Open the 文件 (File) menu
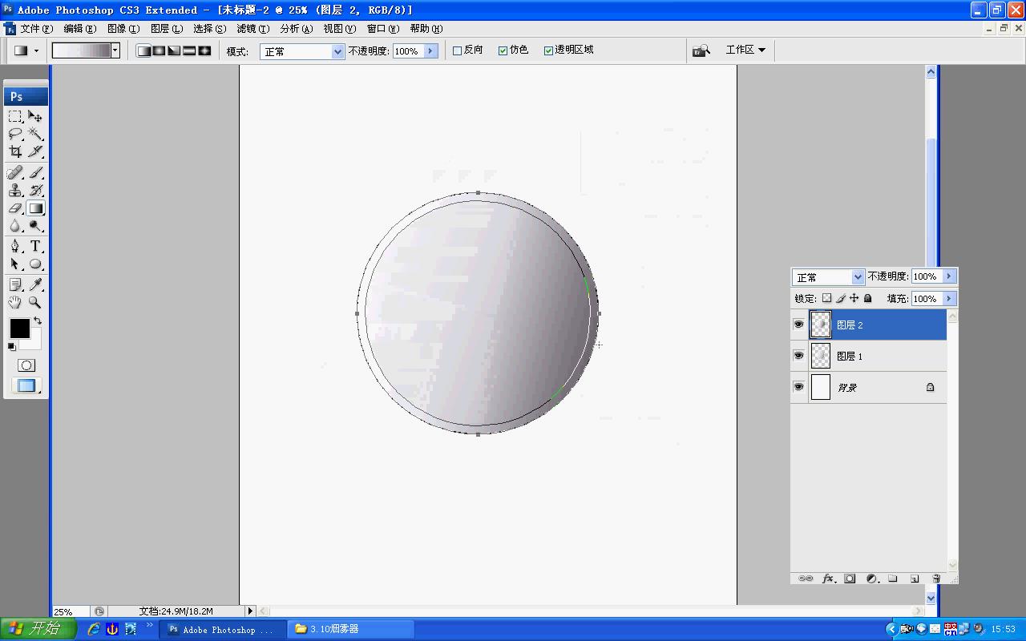Image resolution: width=1026 pixels, height=641 pixels. tap(36, 28)
